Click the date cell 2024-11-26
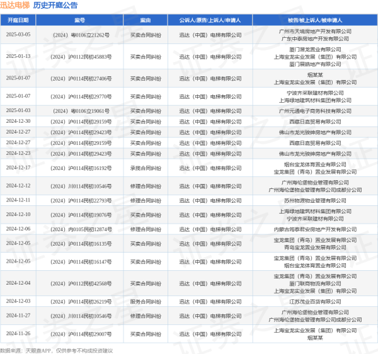The image size is (378, 354). coord(18,333)
